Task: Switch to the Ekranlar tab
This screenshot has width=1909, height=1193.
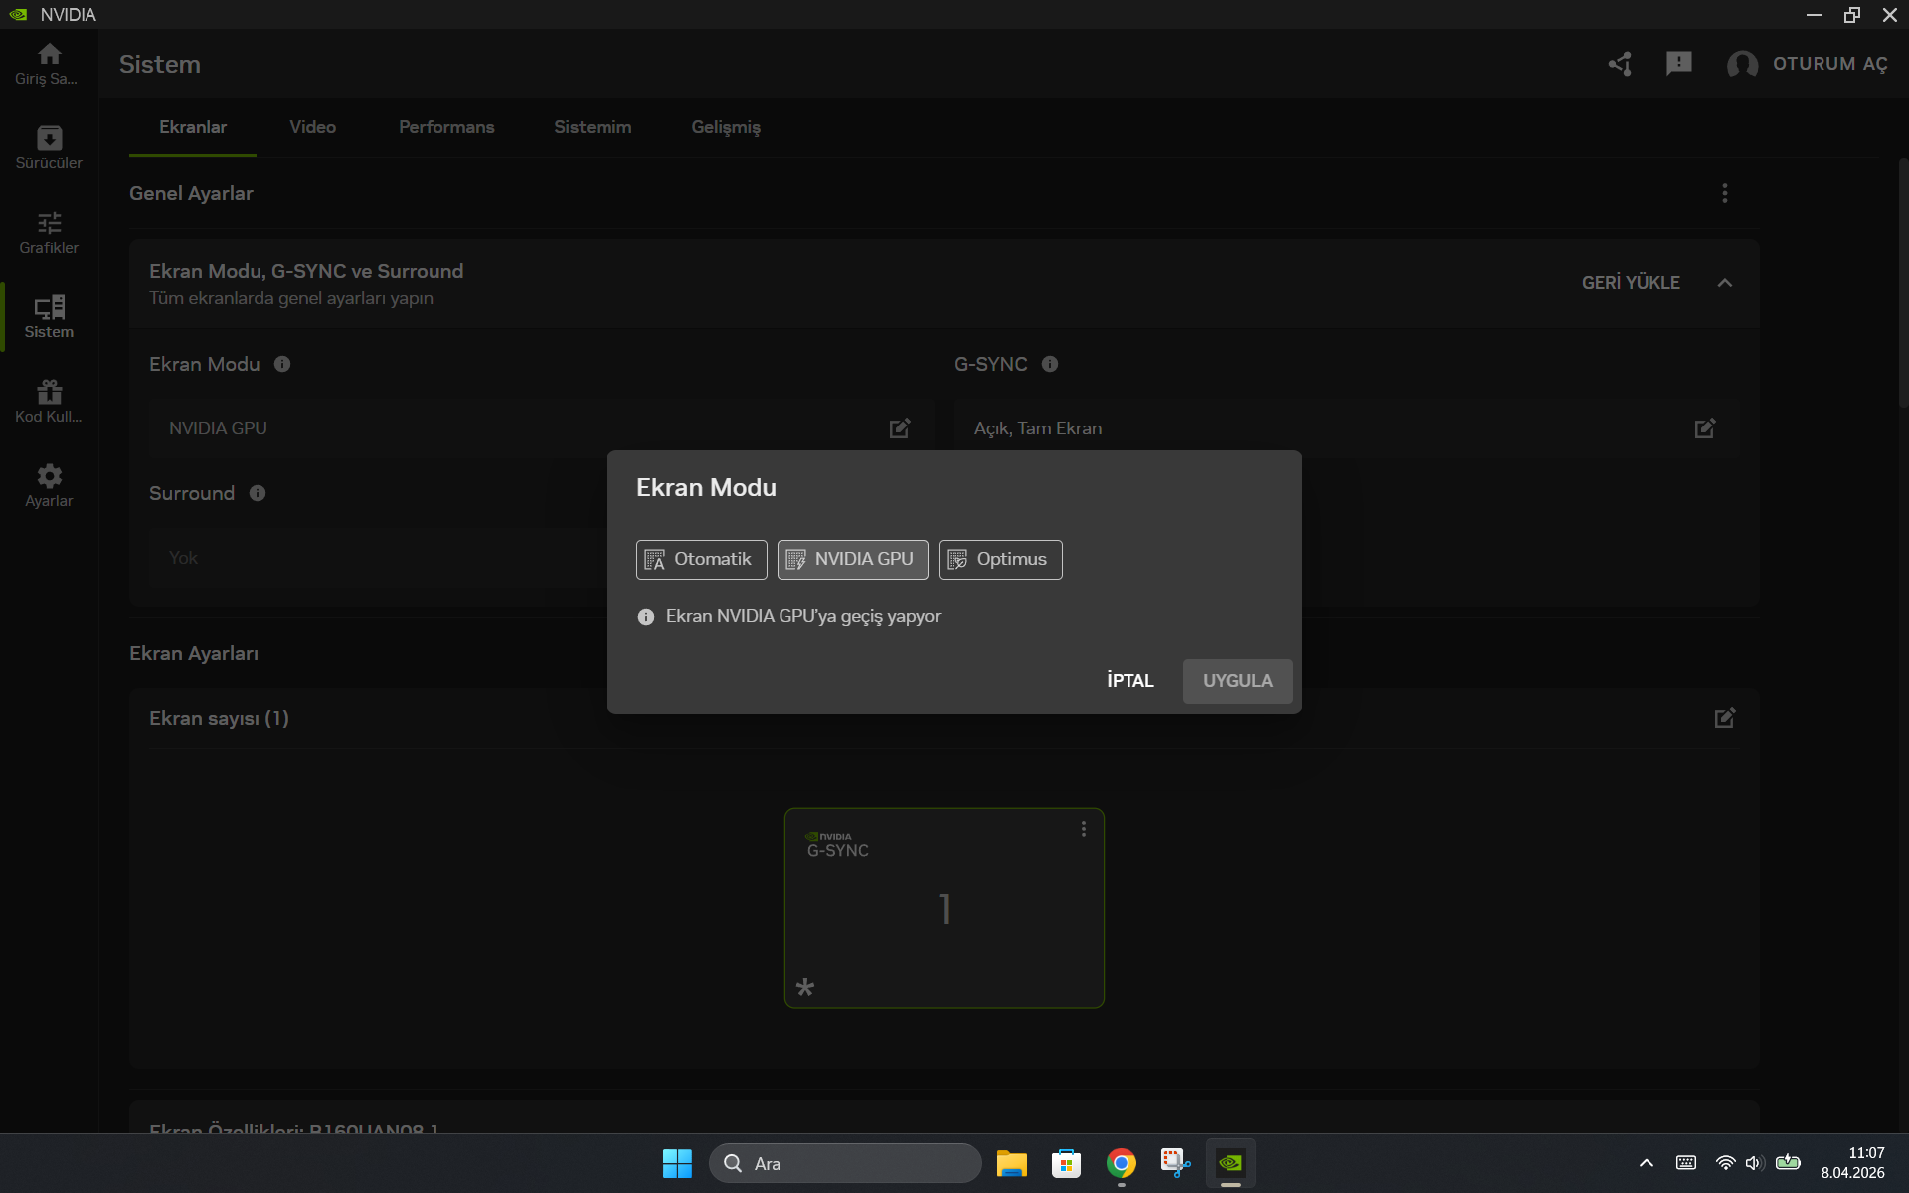Action: [x=193, y=127]
